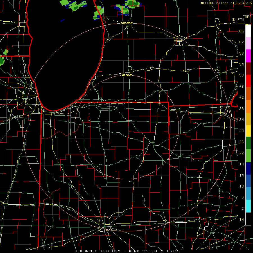Select the light green legend swatch
Viewport: 253px width, 253px height.
[x=248, y=156]
